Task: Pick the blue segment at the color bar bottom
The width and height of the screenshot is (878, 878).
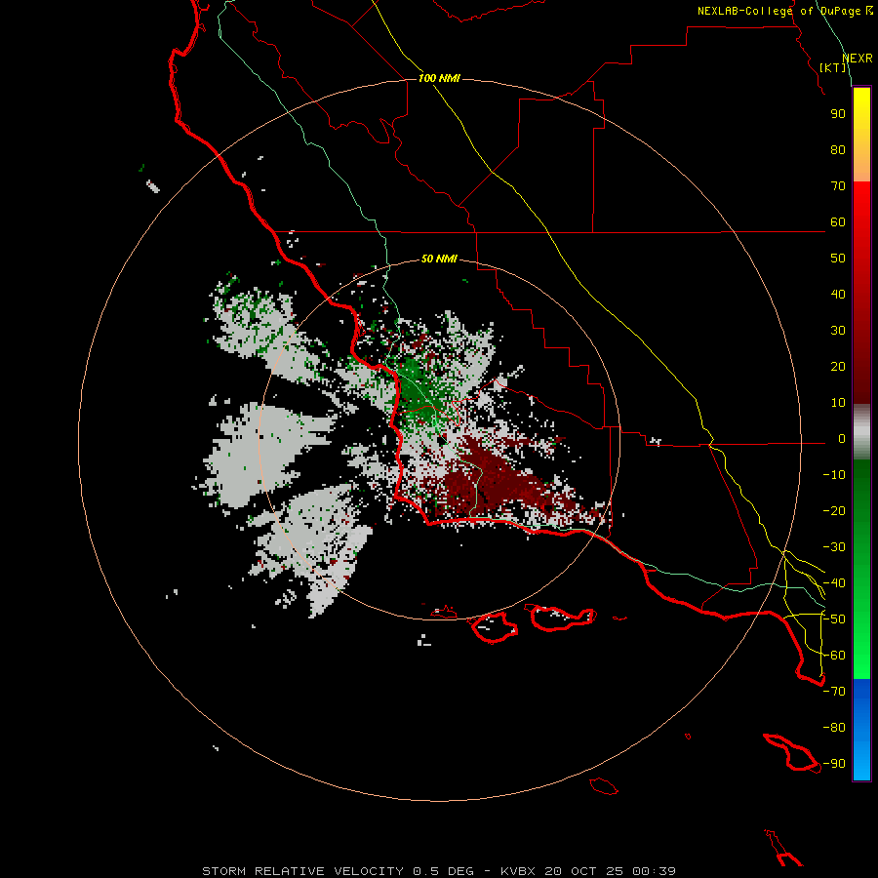Action: [861, 729]
